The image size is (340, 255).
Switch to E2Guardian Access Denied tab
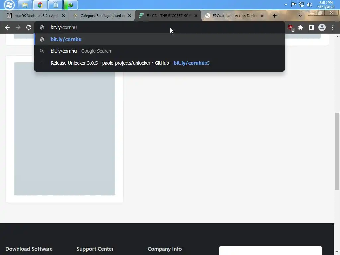pos(234,16)
